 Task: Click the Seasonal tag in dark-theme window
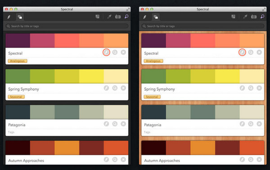[16, 97]
